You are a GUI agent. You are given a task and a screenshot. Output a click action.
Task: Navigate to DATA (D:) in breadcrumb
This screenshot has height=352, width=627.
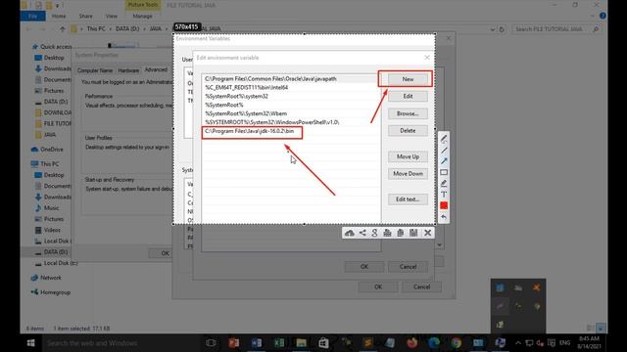point(127,28)
